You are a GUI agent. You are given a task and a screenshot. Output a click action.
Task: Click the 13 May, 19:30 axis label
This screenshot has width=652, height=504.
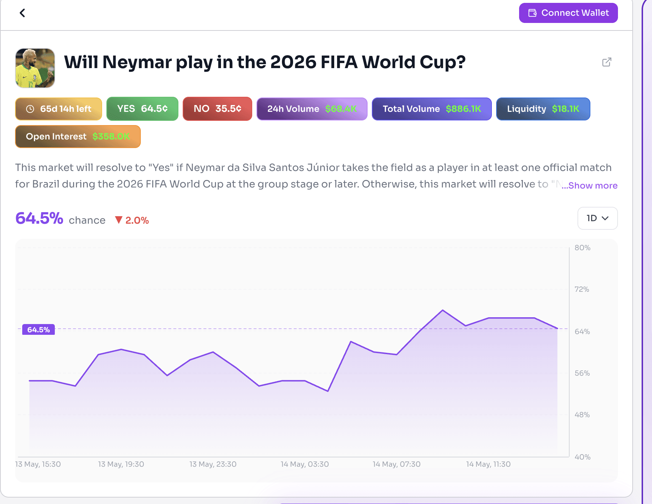121,464
